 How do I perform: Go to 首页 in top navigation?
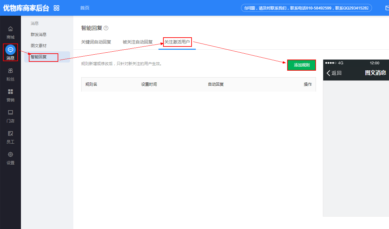coord(85,8)
